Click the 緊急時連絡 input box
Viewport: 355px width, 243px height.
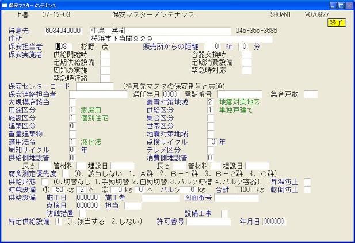point(105,78)
